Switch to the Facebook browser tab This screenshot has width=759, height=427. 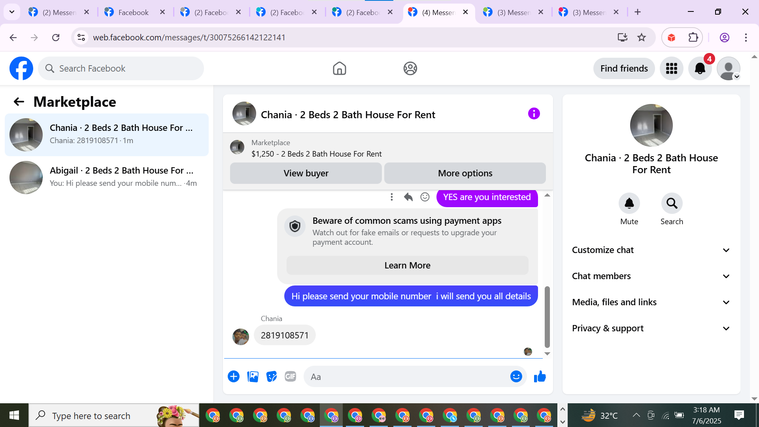[x=133, y=12]
